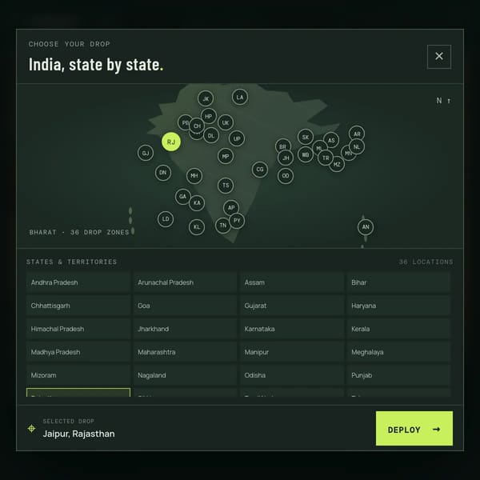This screenshot has width=480, height=480.
Task: Choose Mizoram from the list
Action: tap(78, 375)
